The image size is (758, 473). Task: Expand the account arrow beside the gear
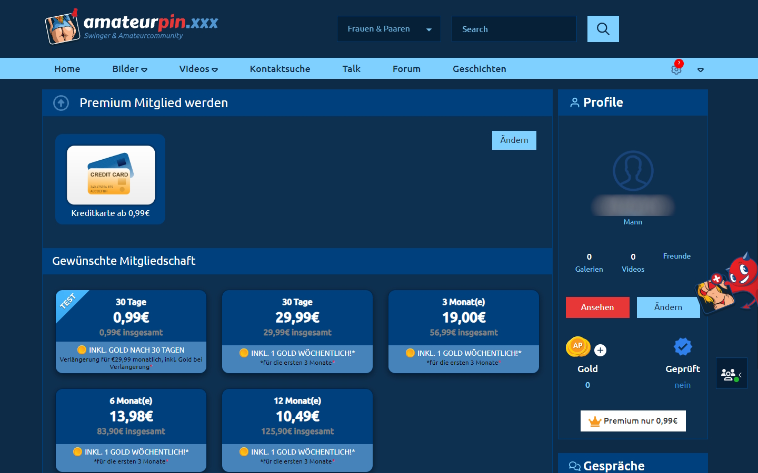700,69
